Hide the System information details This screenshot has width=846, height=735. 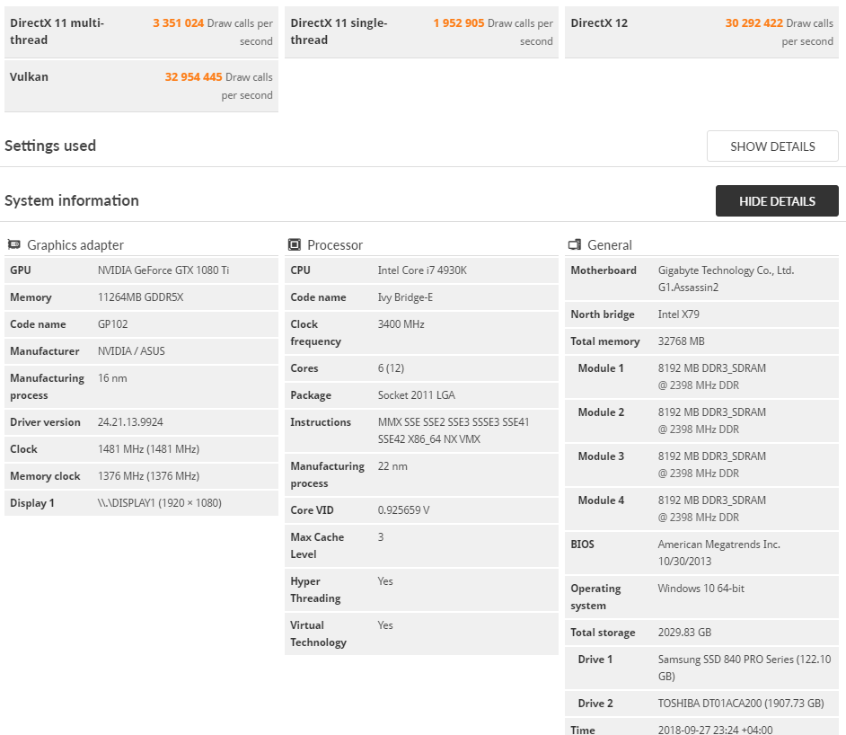click(777, 201)
